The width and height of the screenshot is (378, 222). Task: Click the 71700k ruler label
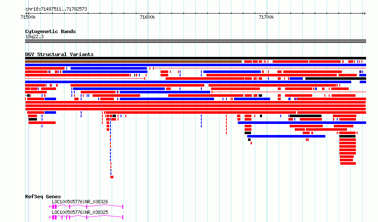[266, 17]
